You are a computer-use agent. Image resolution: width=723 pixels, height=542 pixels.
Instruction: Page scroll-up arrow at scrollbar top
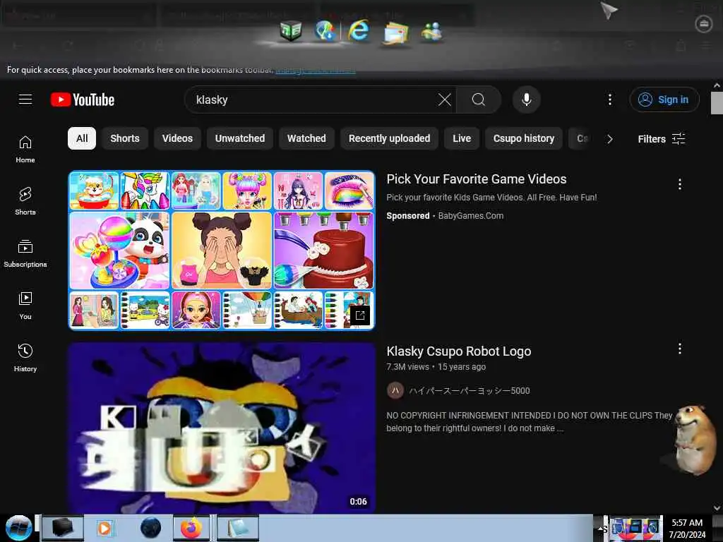tap(717, 85)
